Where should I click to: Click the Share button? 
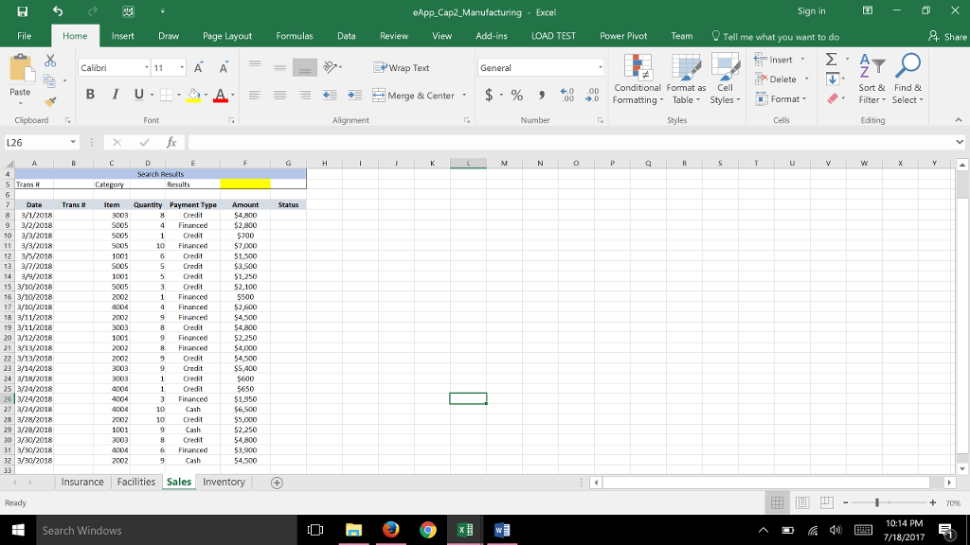pos(948,36)
